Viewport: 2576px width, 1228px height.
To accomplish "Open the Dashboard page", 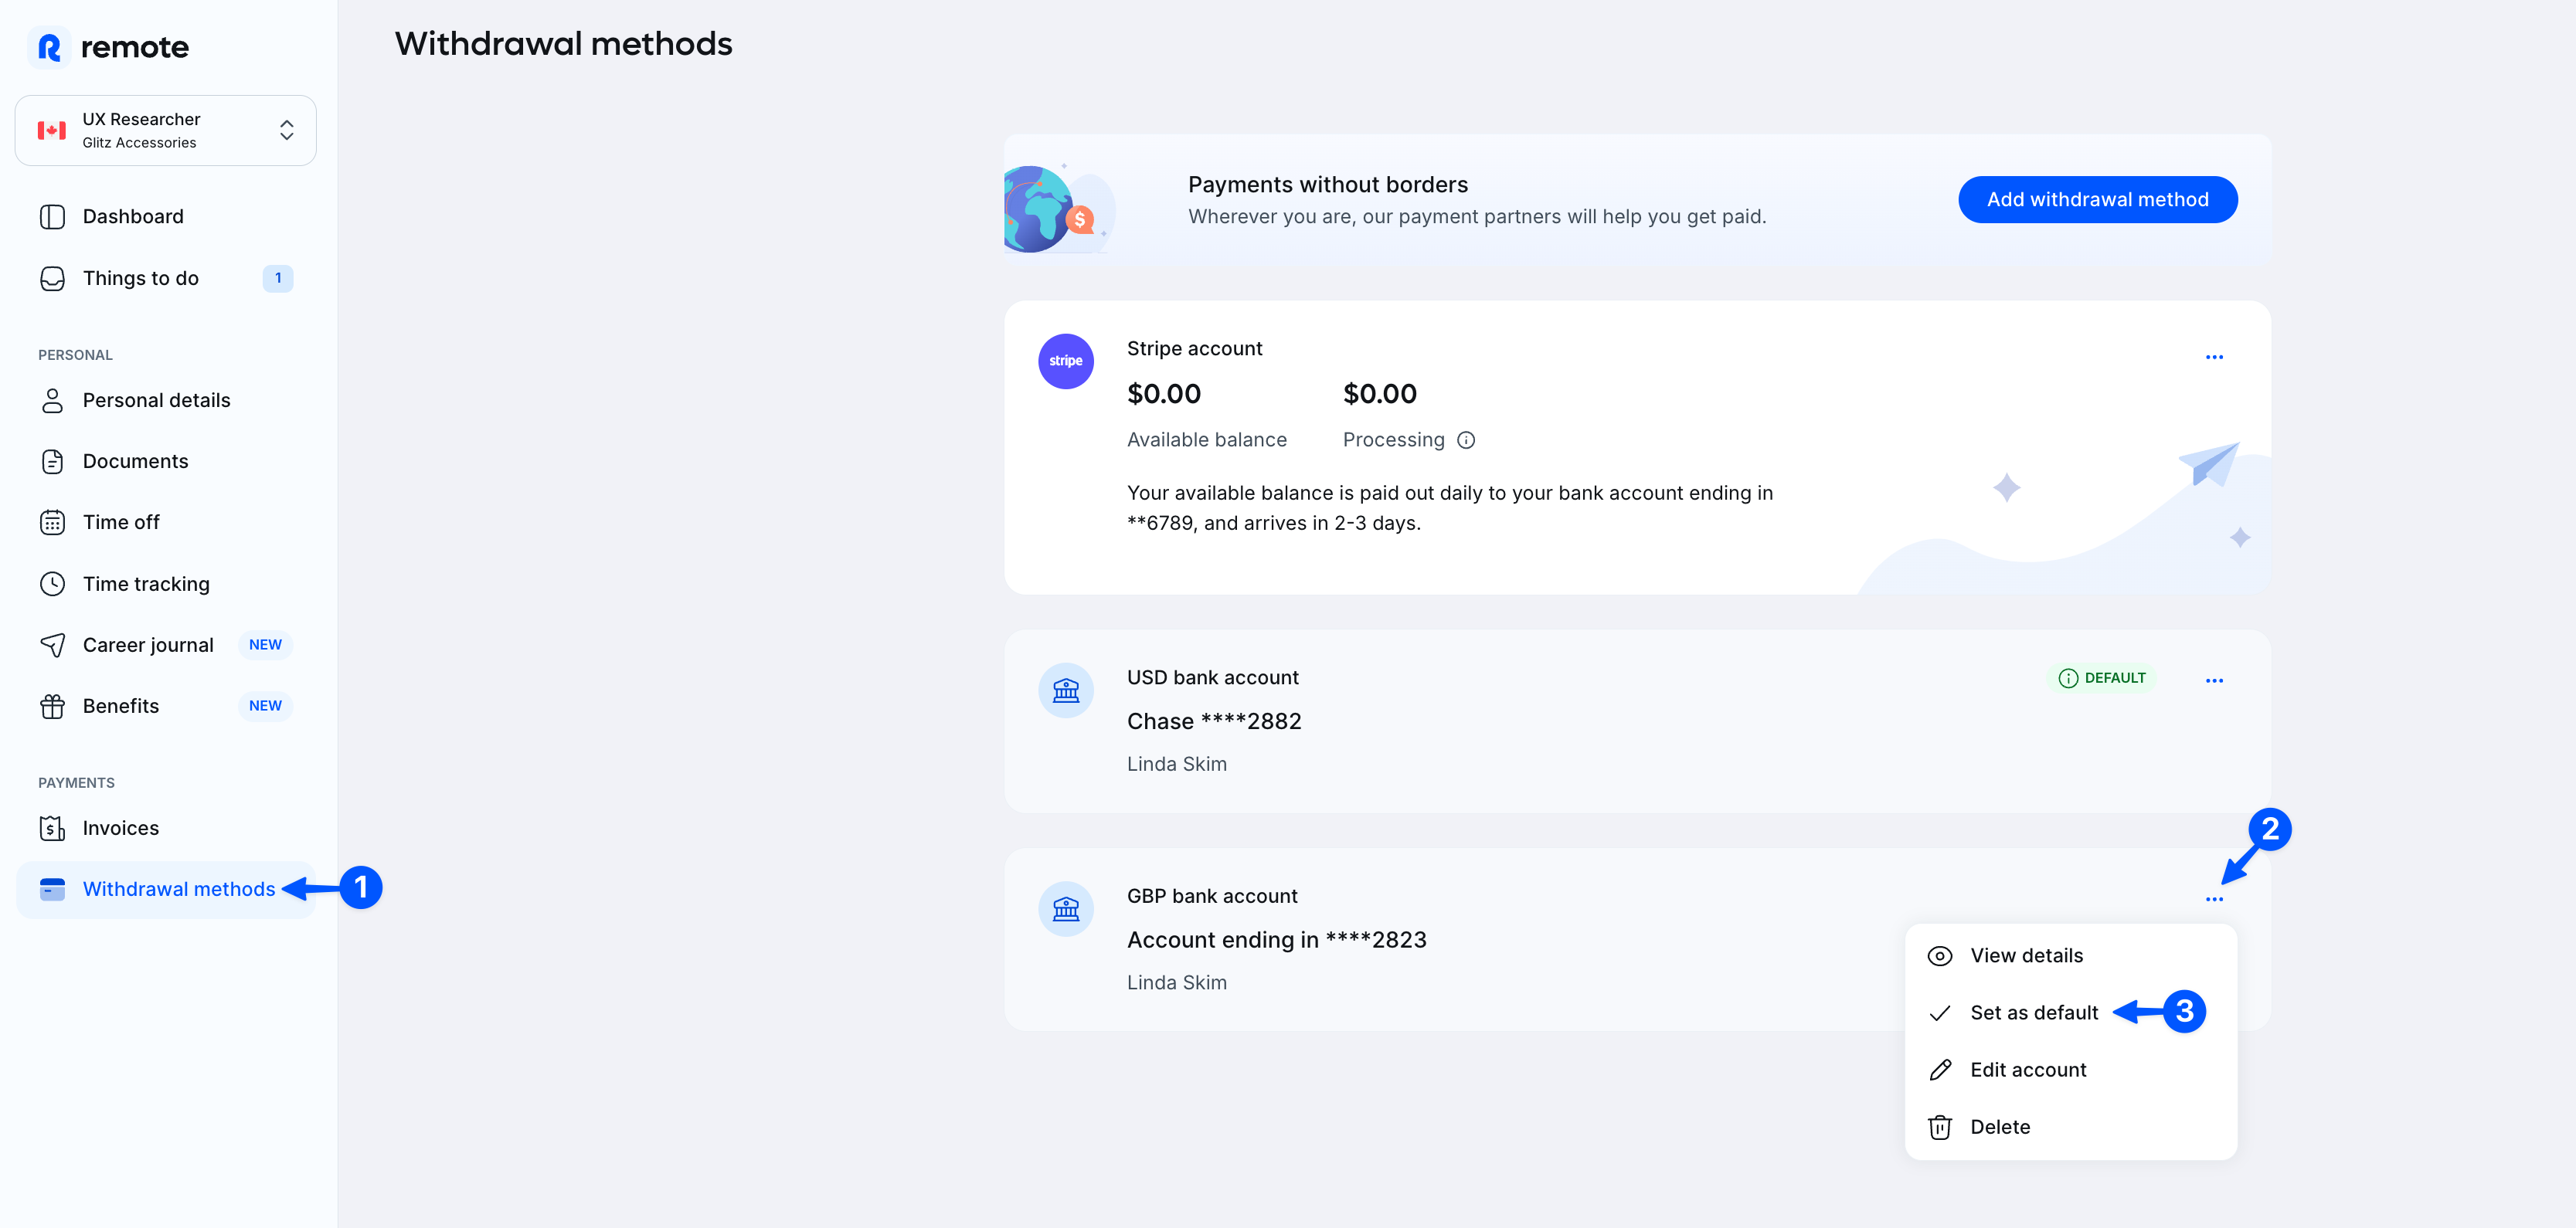I will [165, 217].
